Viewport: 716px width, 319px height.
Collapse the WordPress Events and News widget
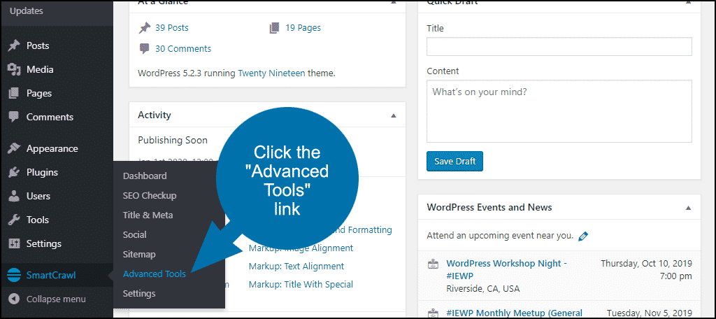coord(689,208)
